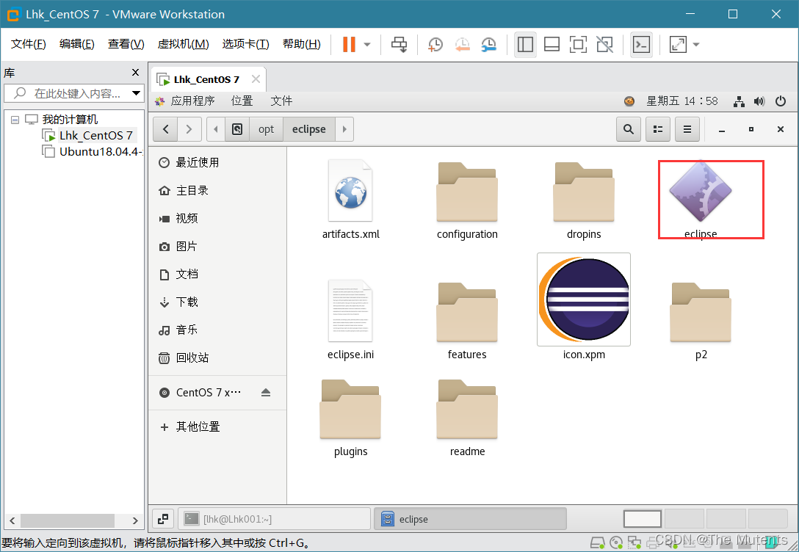
Task: Open the file manager hamburger menu
Action: pyautogui.click(x=687, y=129)
